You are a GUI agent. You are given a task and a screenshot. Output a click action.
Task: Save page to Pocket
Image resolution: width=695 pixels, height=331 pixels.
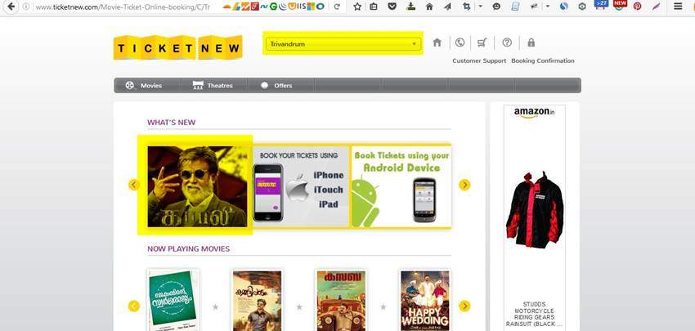tap(392, 7)
